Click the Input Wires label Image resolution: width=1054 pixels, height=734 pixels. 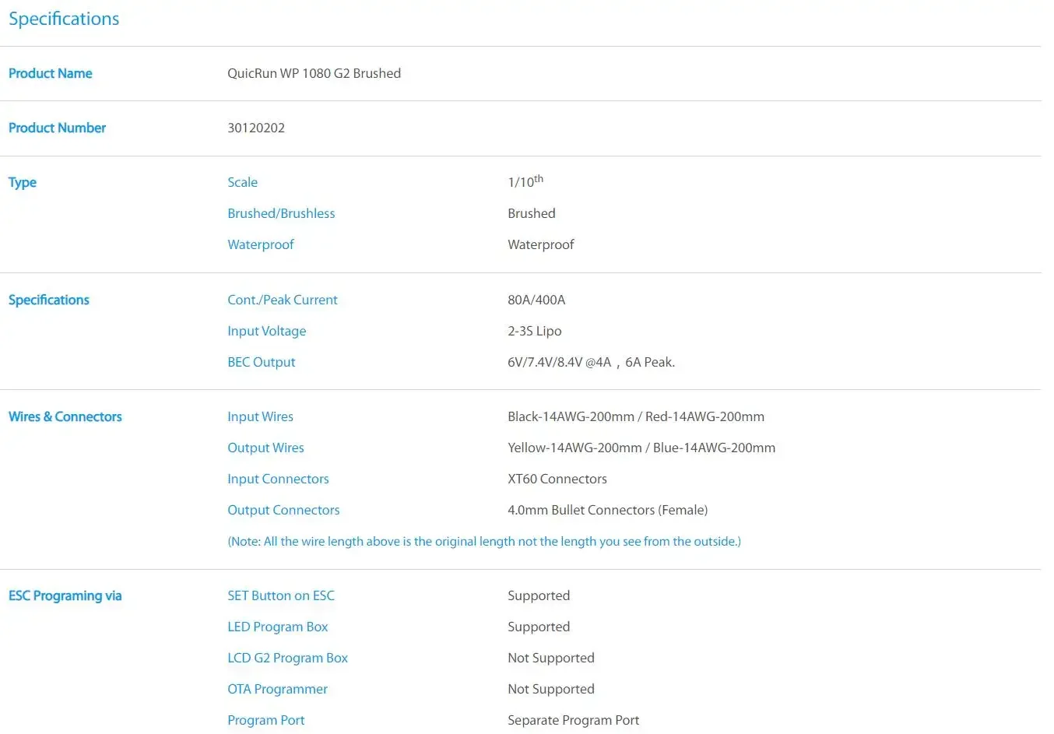(260, 416)
